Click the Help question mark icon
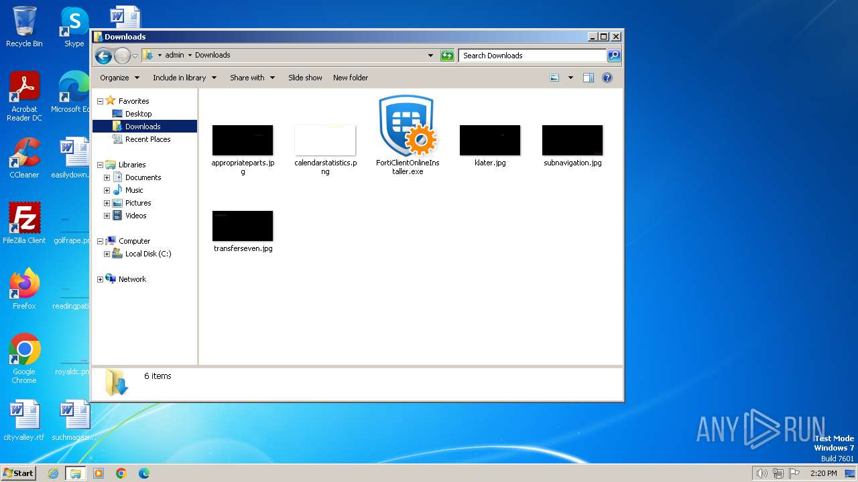Image resolution: width=858 pixels, height=482 pixels. pyautogui.click(x=607, y=78)
